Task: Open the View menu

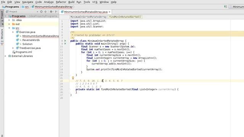Action: (17, 2)
